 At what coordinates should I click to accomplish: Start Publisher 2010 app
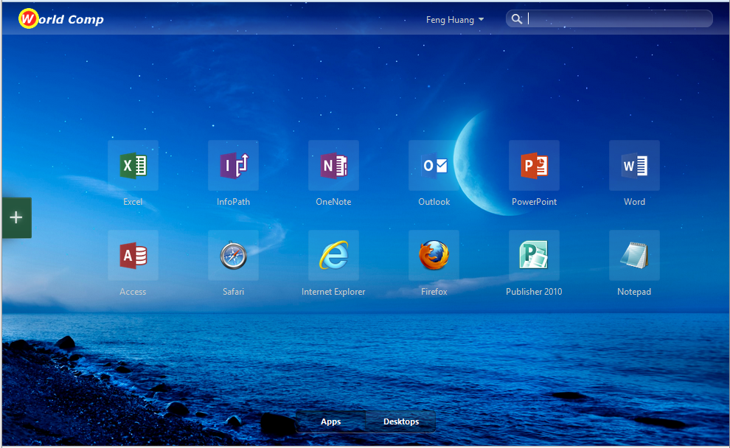pyautogui.click(x=534, y=256)
